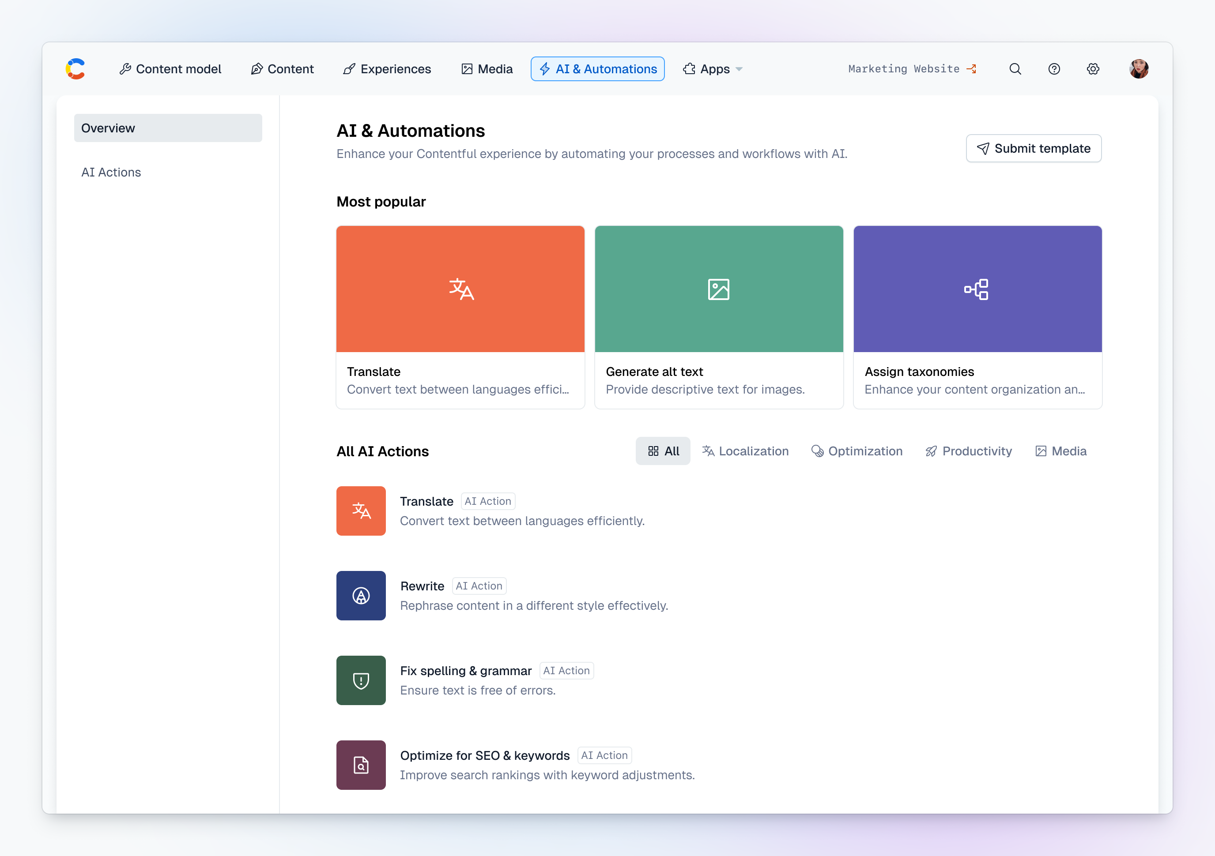
Task: Click the user avatar picture
Action: pos(1138,69)
